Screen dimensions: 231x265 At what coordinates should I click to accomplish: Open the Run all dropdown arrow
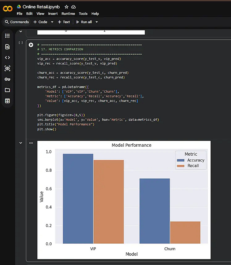[97, 22]
